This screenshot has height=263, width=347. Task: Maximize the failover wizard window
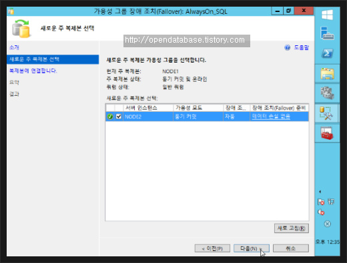tap(288, 11)
